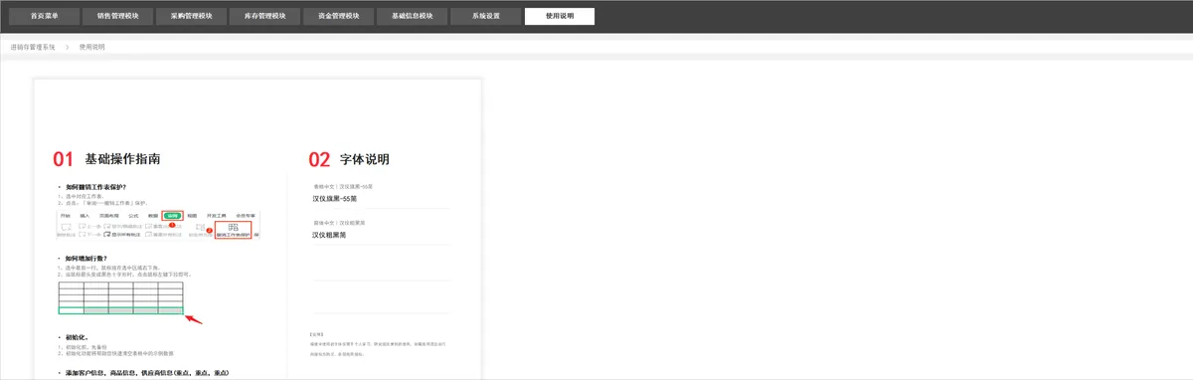Open the 系统设置 tab
This screenshot has width=1193, height=380.
click(x=485, y=16)
